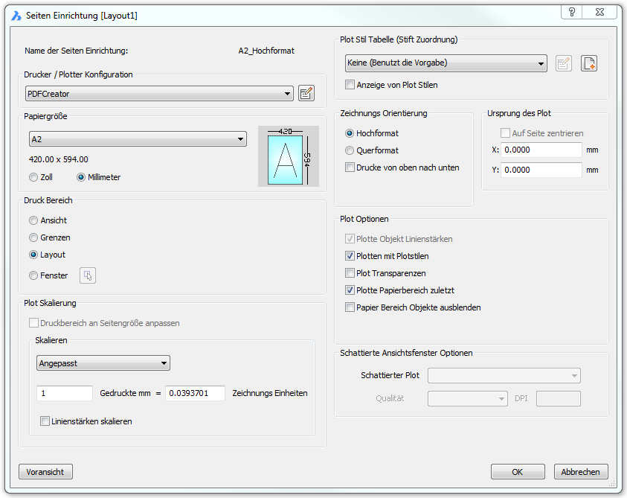Click the Zeichnungs Einheiten value field 0.0393701
The image size is (627, 498).
coord(195,393)
